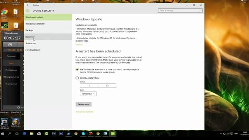Viewport: 249px width, 140px height.
Task: Open the Advanced options link
Action: point(84,112)
